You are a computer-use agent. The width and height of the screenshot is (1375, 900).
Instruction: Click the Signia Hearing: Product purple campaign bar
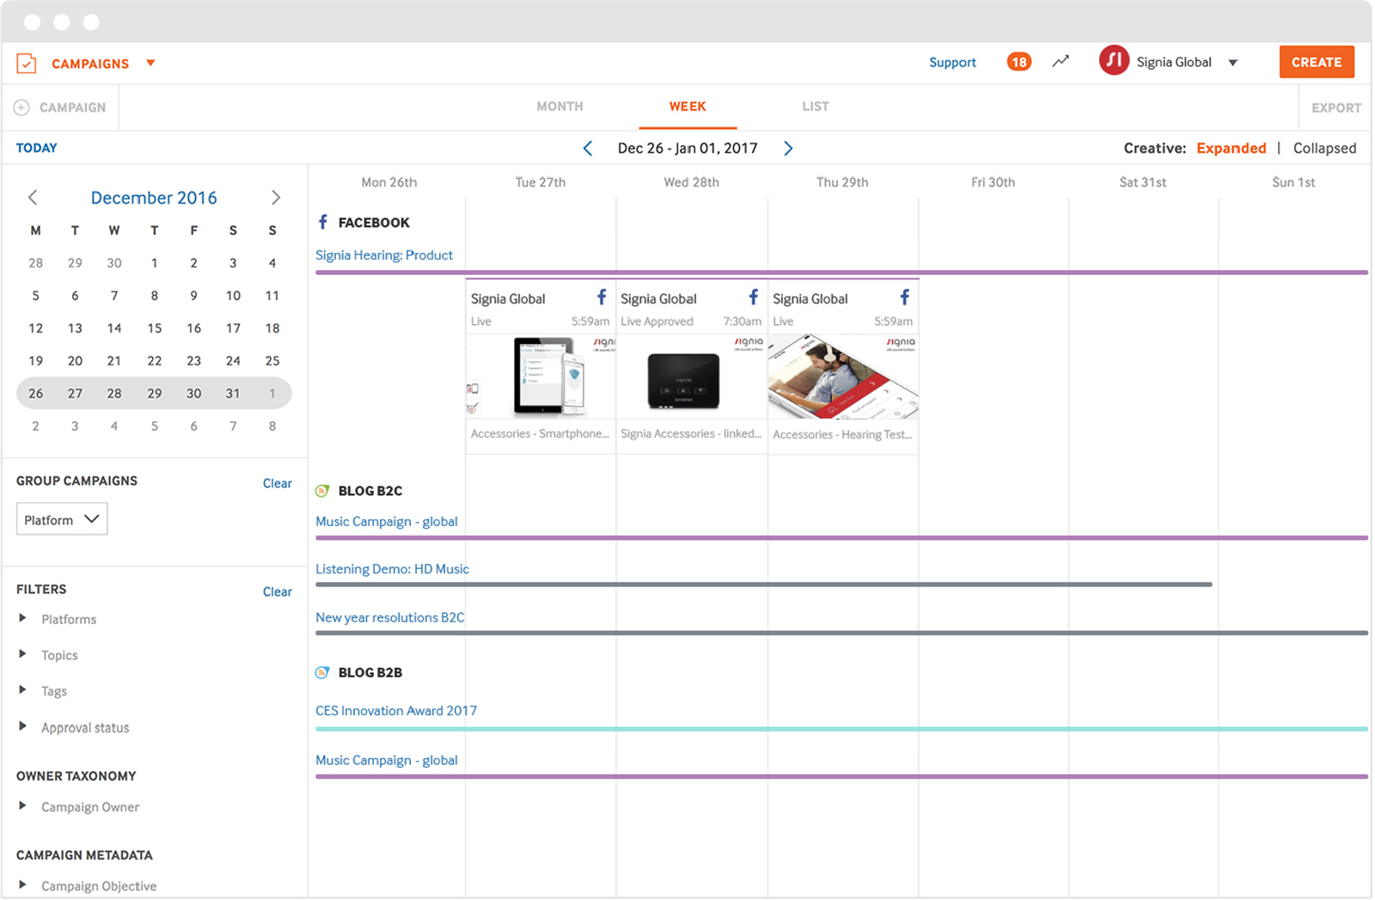(841, 272)
